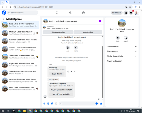Open the Della 2bed 1bath house conversation
The height and width of the screenshot is (113, 142).
point(20,88)
